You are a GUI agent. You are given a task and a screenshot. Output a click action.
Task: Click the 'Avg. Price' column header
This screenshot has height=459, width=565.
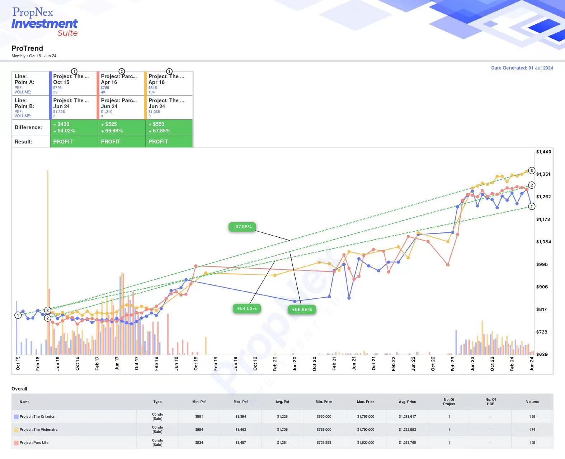click(x=407, y=402)
